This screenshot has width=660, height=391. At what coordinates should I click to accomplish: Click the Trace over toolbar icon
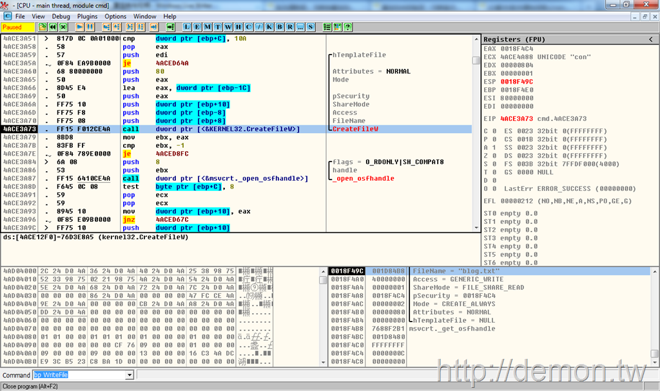(140, 27)
